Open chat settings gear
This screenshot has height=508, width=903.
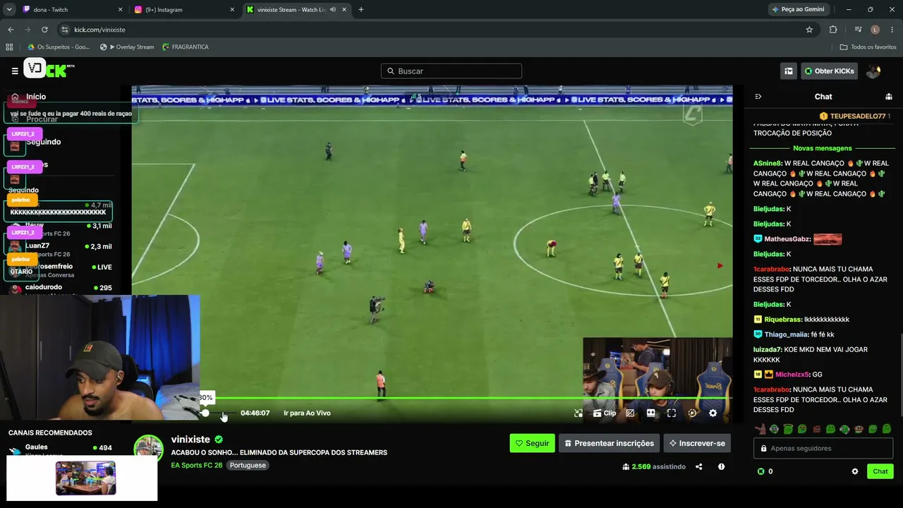(855, 471)
